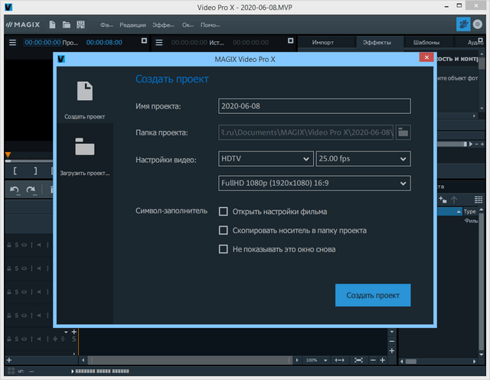Select the Create project page icon in dialog
Image resolution: width=490 pixels, height=380 pixels.
pos(85,91)
